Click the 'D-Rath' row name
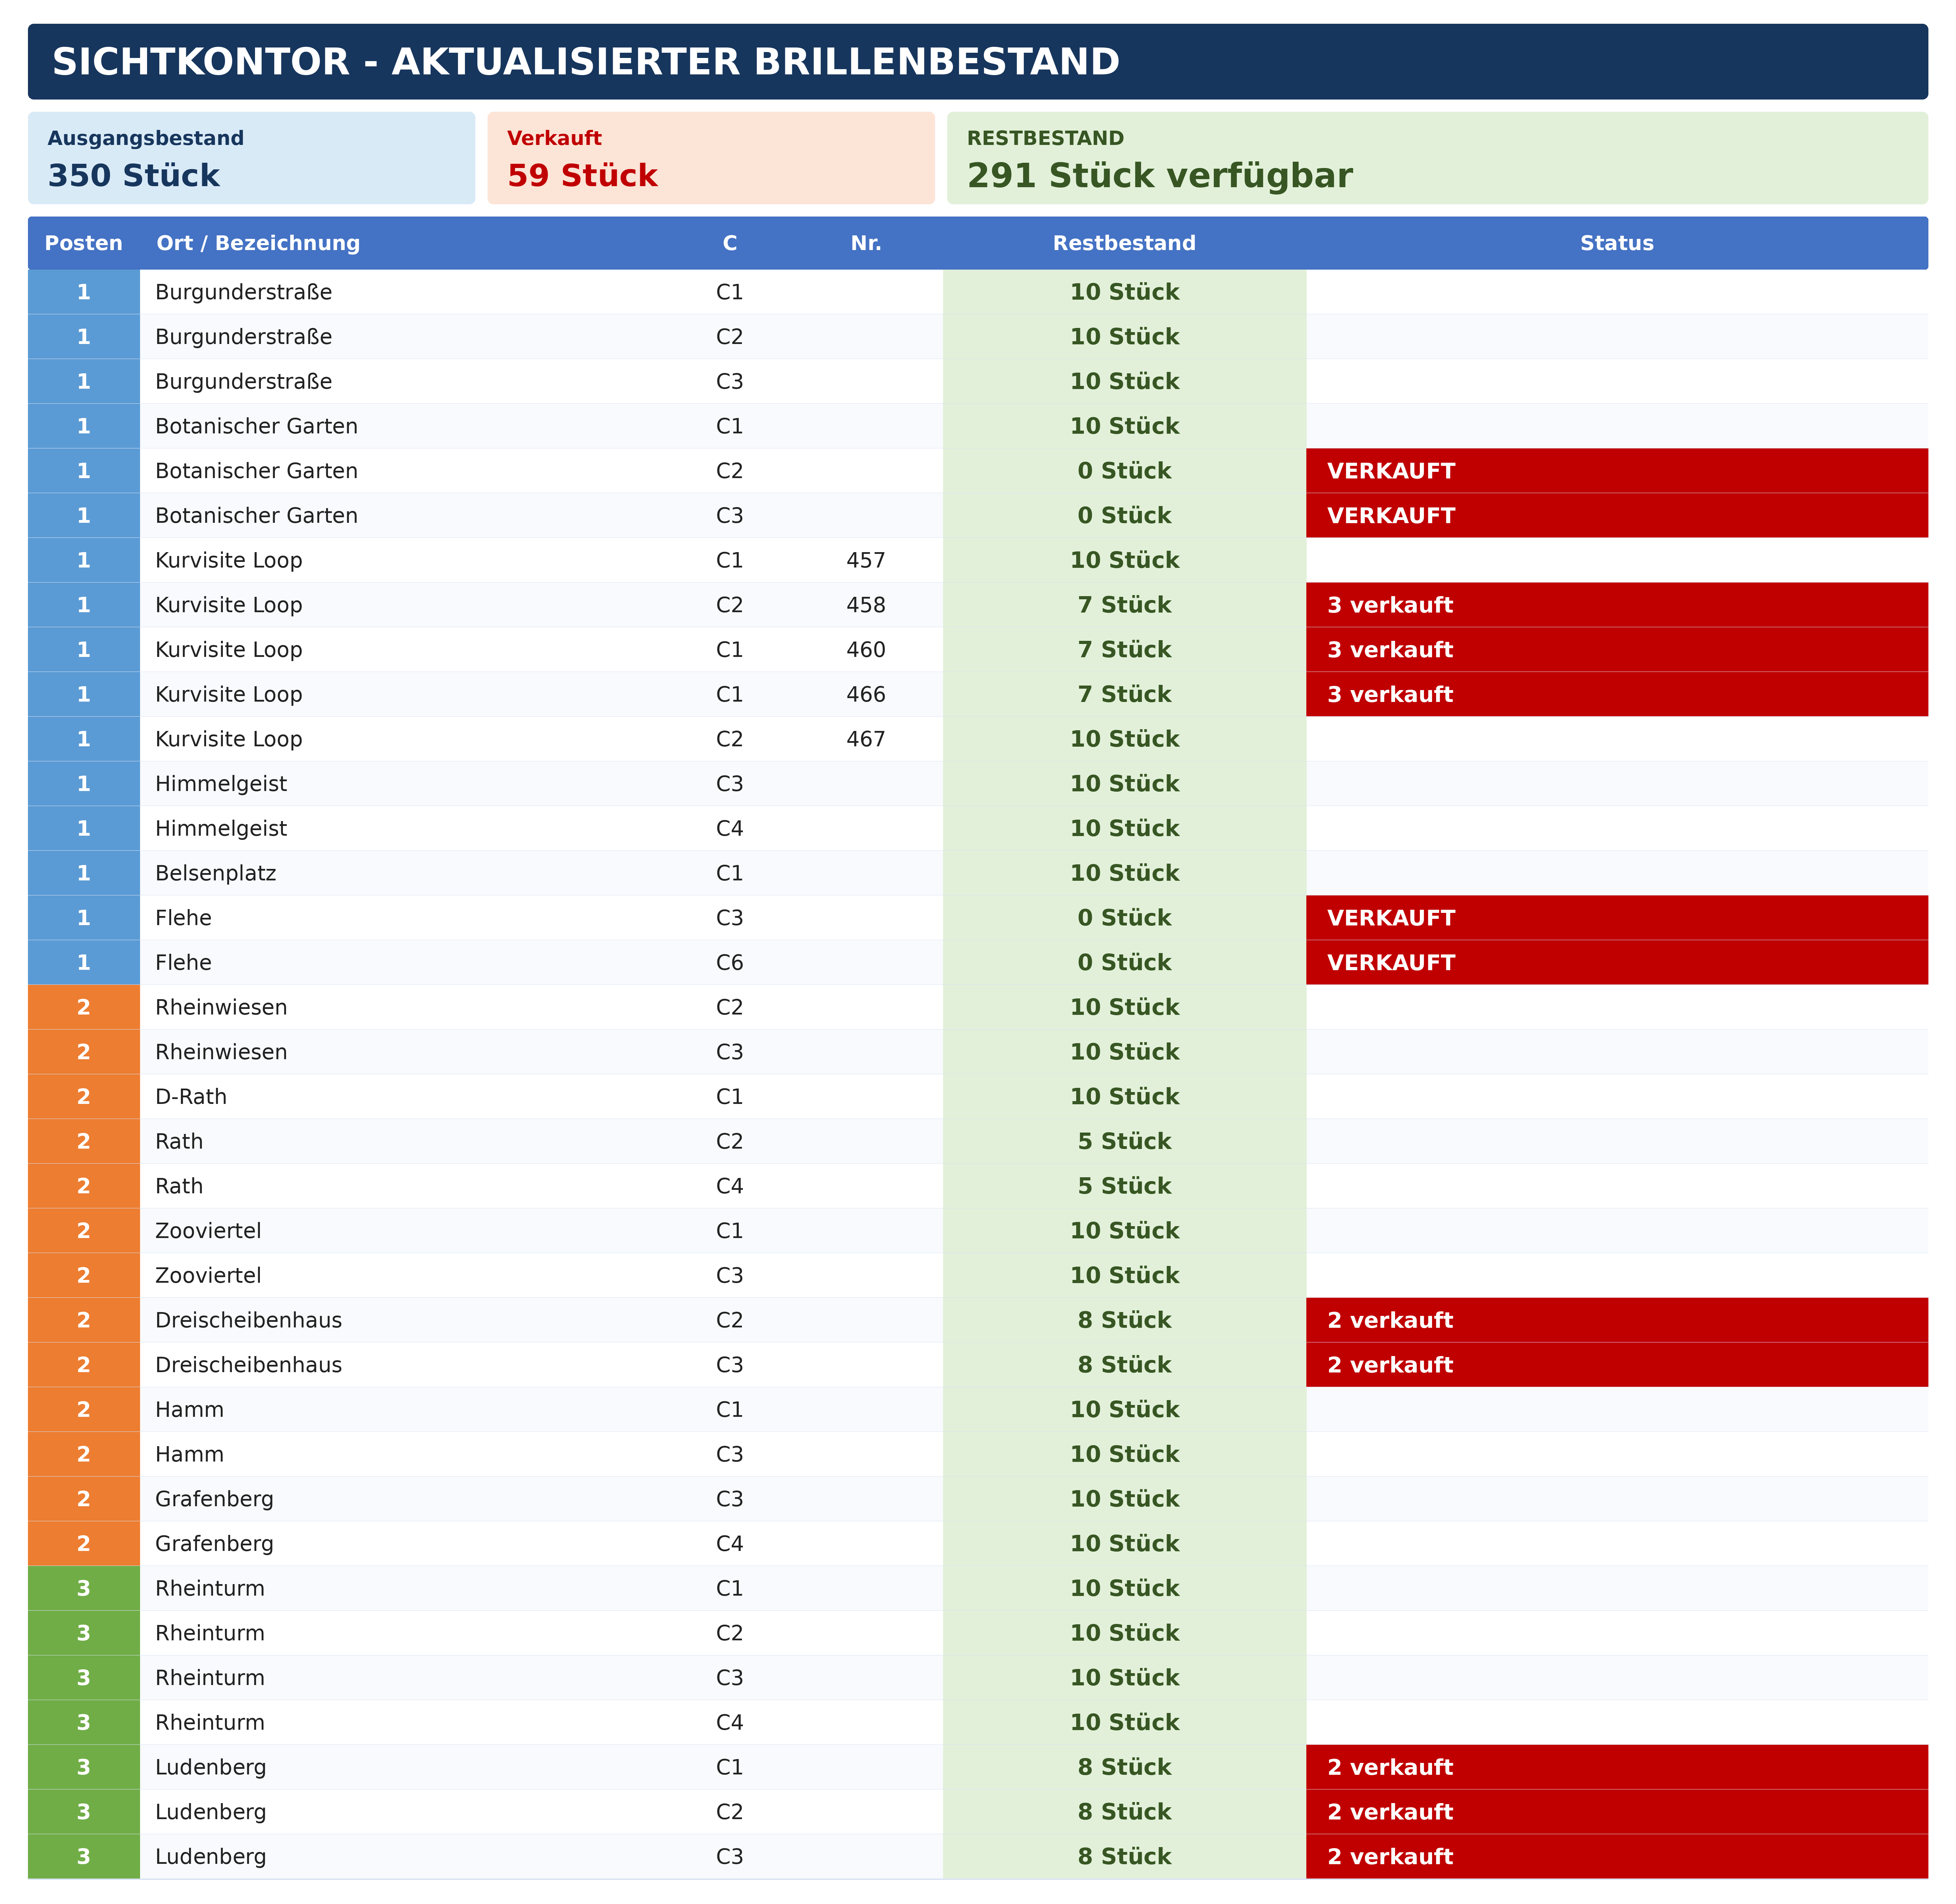Image resolution: width=1956 pixels, height=1904 pixels. 191,1097
